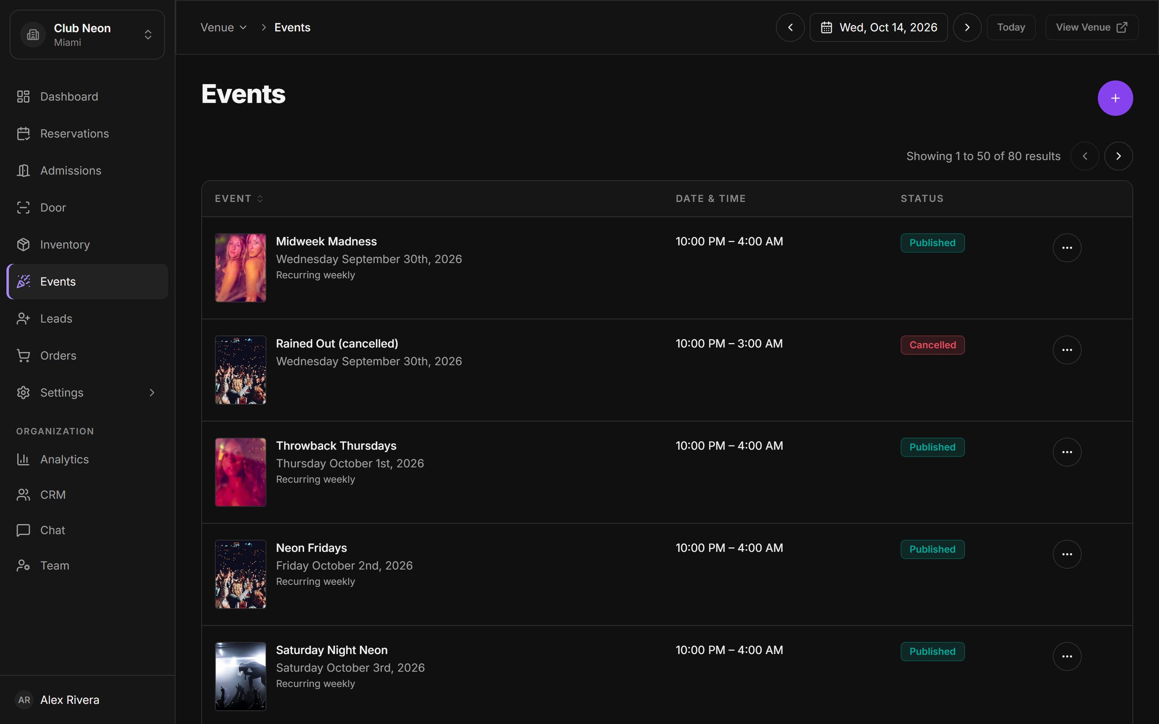The height and width of the screenshot is (724, 1159).
Task: Click Friday October 2nd, 2026 date text
Action: coord(344,566)
